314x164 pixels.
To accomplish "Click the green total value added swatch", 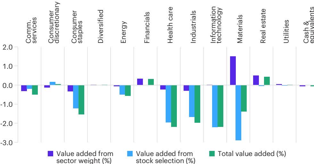I will point(212,154).
